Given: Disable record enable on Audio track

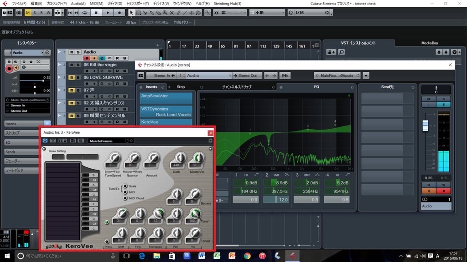Looking at the screenshot, I should (x=87, y=58).
